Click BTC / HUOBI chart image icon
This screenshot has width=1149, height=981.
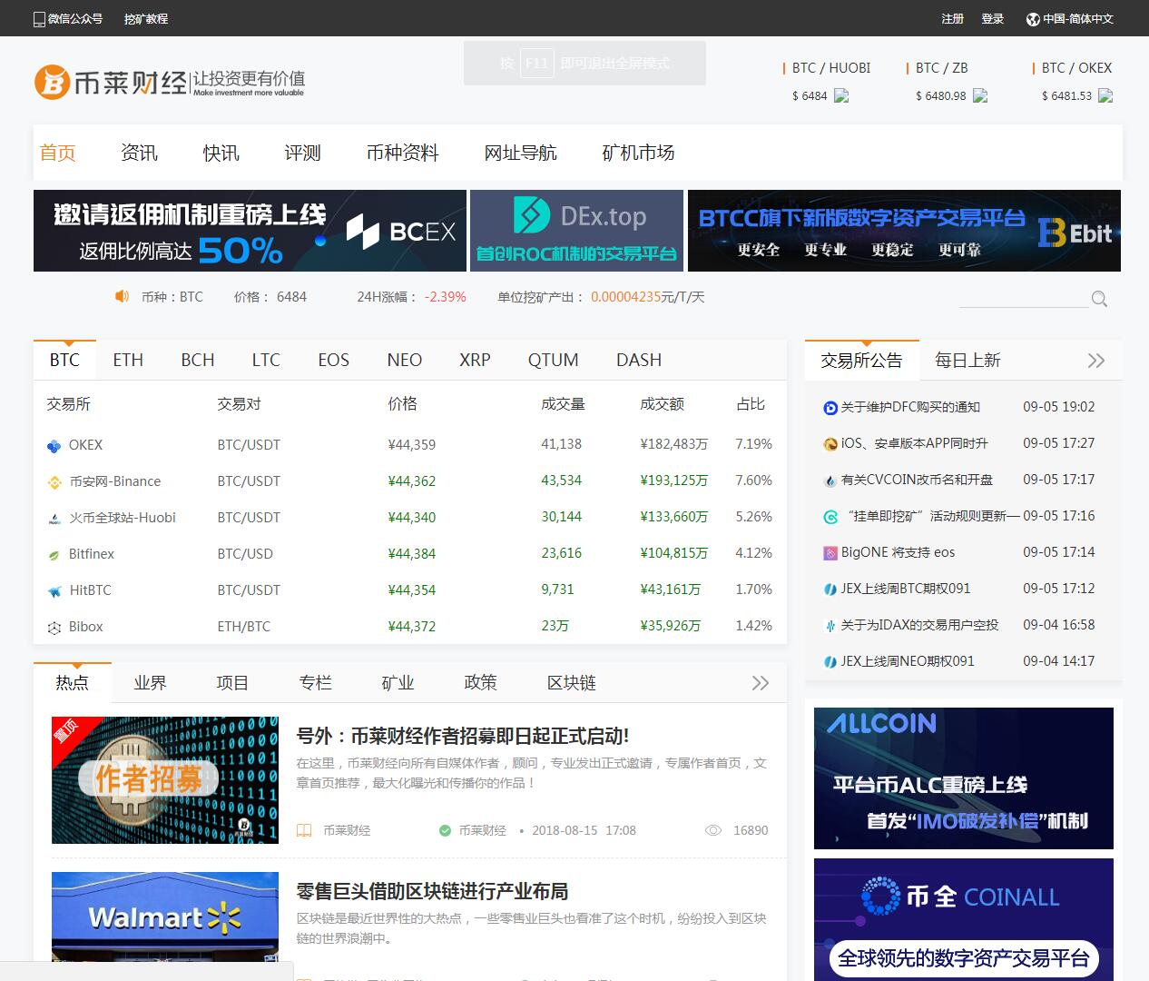[841, 95]
